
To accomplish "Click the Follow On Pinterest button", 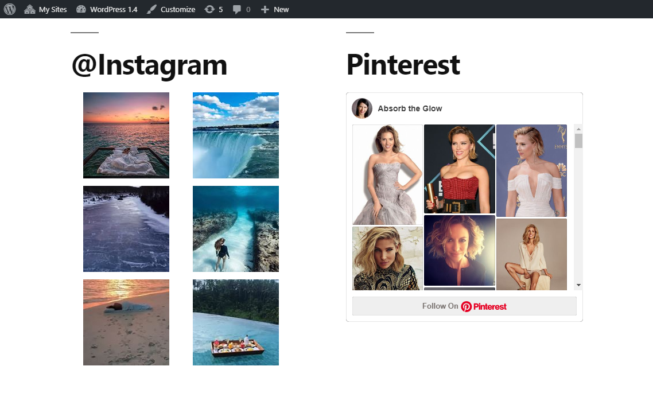I will [464, 306].
